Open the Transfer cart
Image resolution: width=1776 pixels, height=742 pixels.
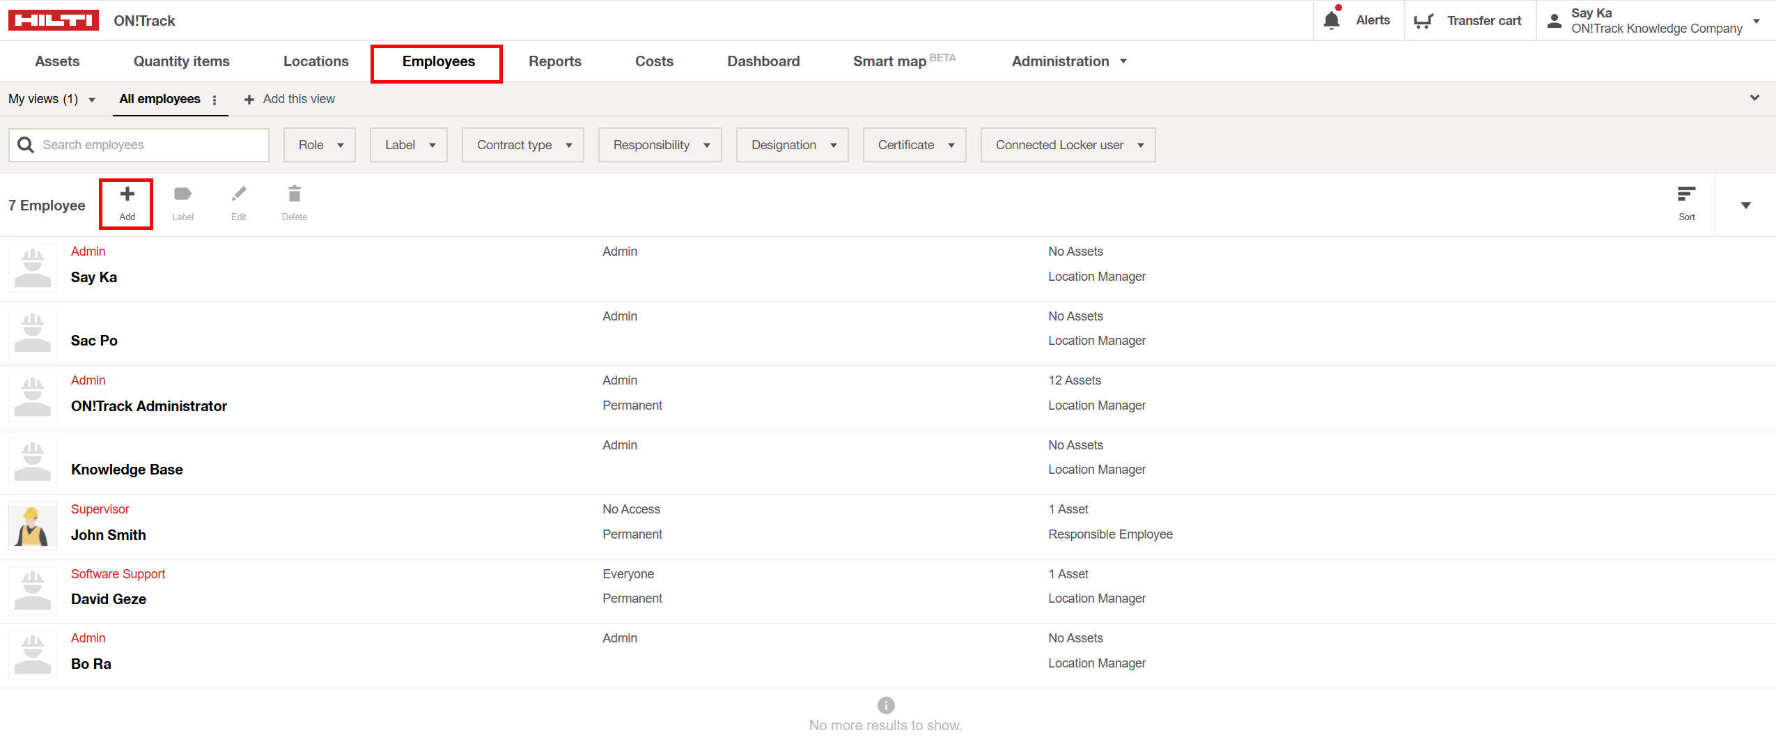pos(1424,20)
